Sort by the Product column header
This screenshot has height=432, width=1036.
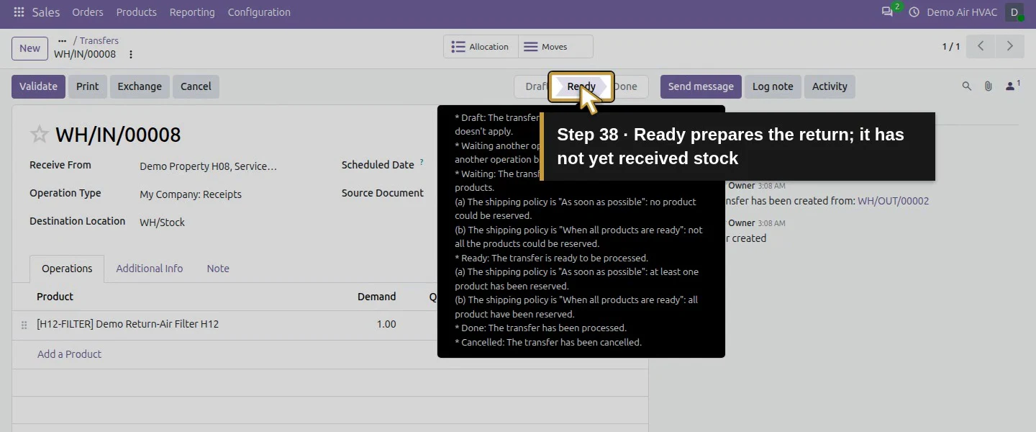pos(55,297)
